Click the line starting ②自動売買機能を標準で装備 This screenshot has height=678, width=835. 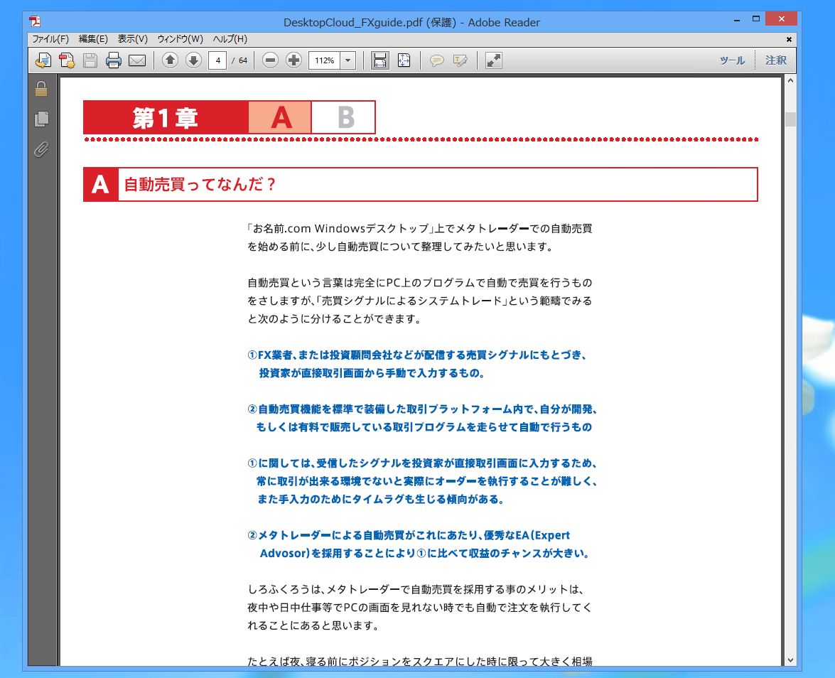pyautogui.click(x=422, y=409)
